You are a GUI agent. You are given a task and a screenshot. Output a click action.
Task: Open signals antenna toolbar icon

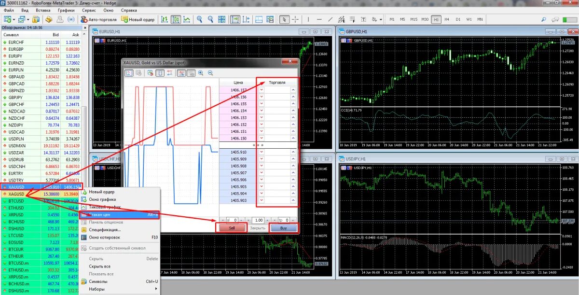(71, 19)
